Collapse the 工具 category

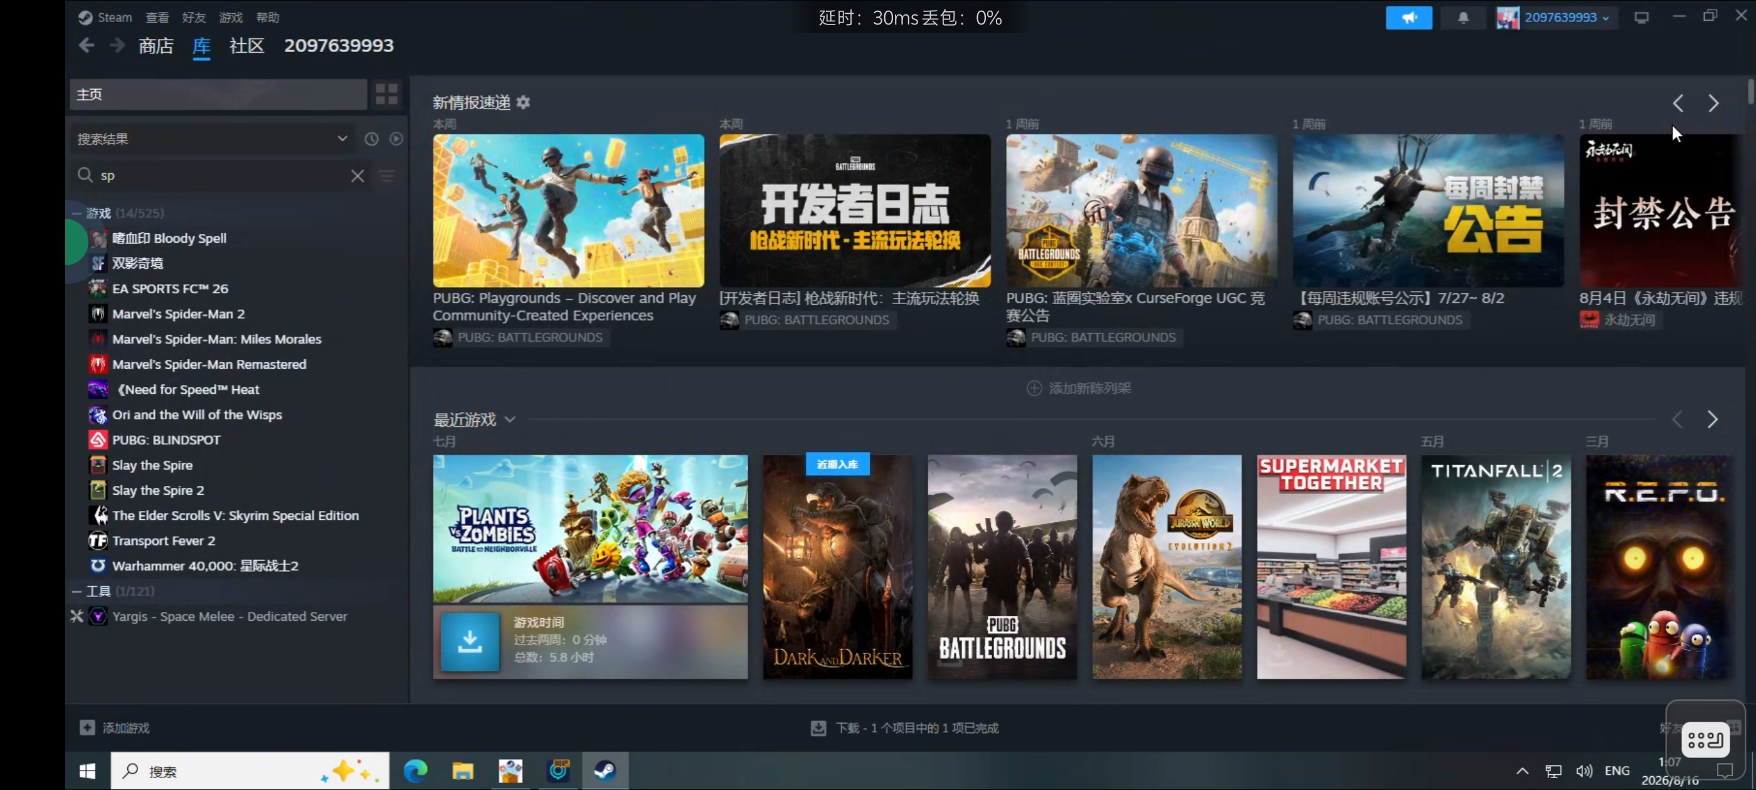click(77, 592)
